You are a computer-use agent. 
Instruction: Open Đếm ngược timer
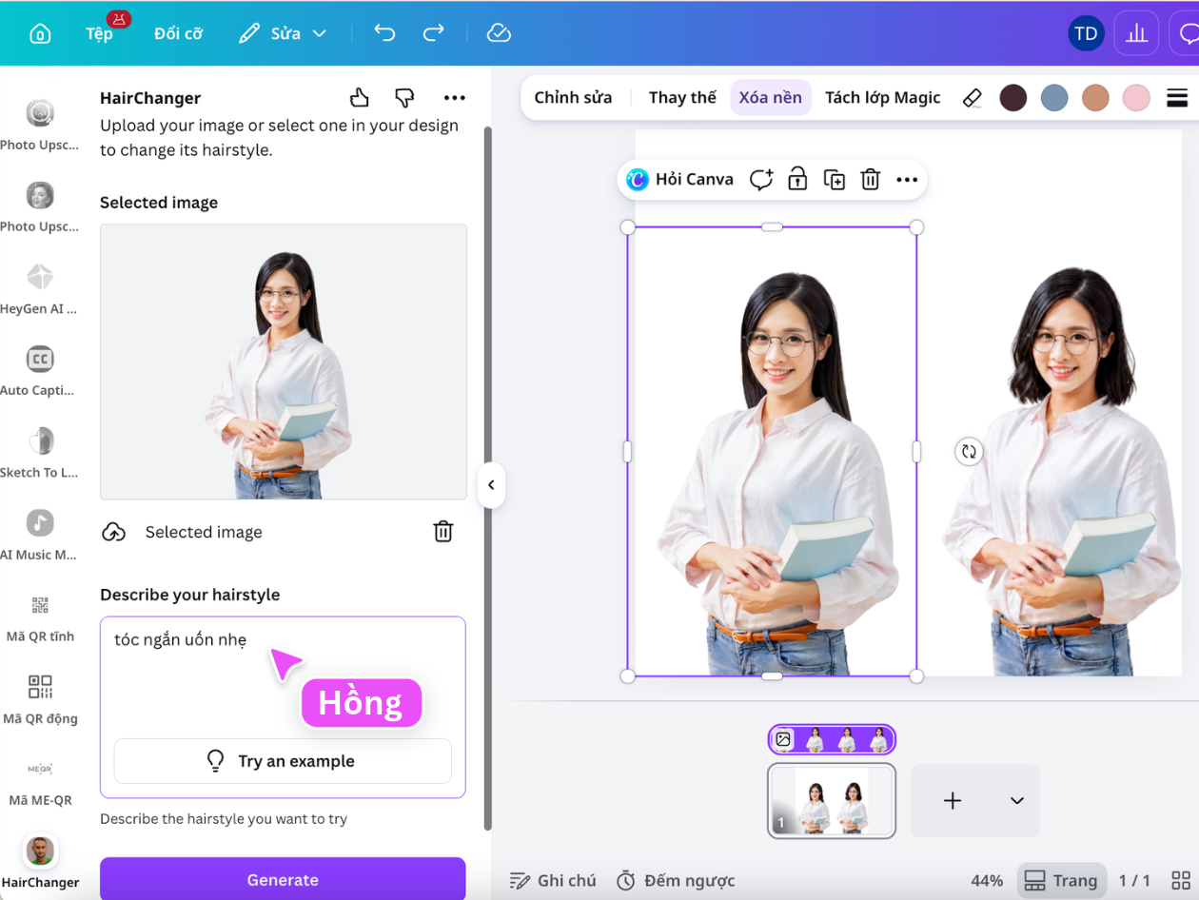(x=676, y=880)
